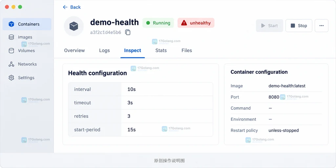
Task: Click the Restart policy field label
Action: (244, 130)
